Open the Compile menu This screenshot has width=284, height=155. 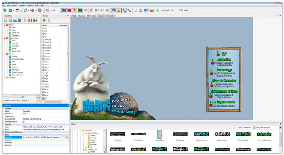point(22,6)
